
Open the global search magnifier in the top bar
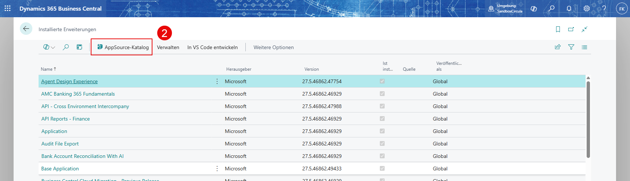(551, 8)
